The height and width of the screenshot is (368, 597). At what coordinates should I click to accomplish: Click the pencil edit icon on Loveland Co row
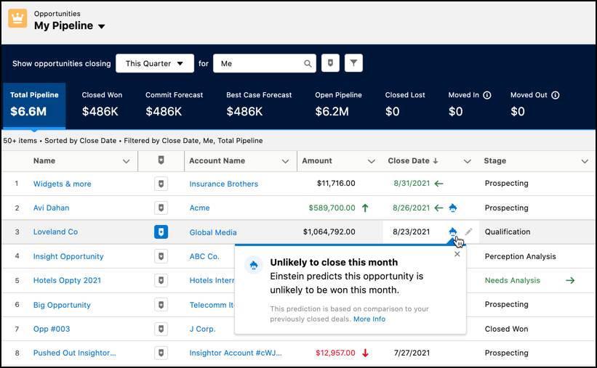click(469, 232)
